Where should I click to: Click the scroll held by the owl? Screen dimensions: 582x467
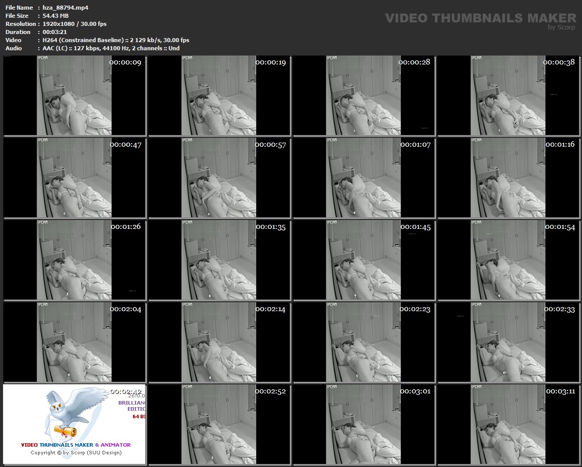[x=66, y=431]
